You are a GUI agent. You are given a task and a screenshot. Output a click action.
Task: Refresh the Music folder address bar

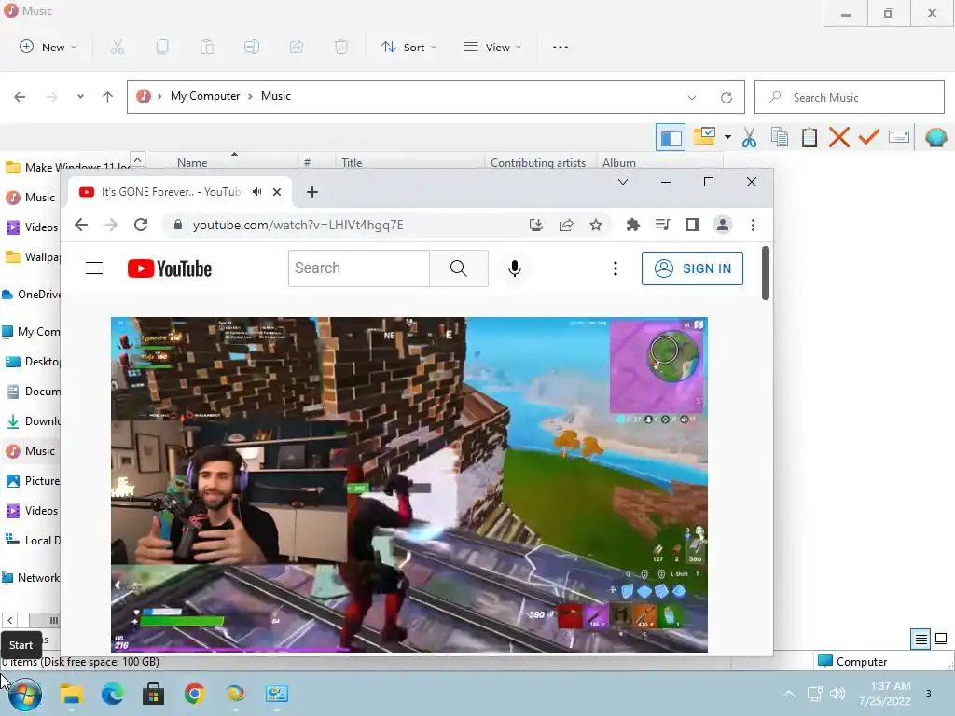726,97
